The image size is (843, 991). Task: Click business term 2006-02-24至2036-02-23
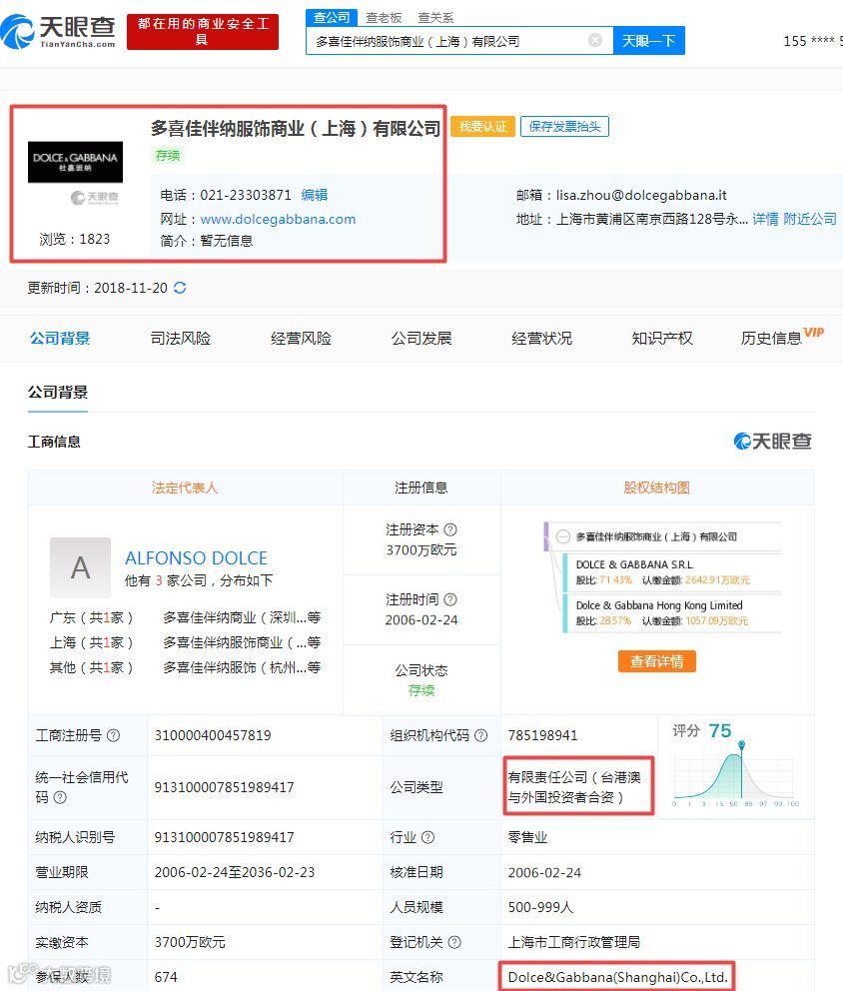(235, 872)
